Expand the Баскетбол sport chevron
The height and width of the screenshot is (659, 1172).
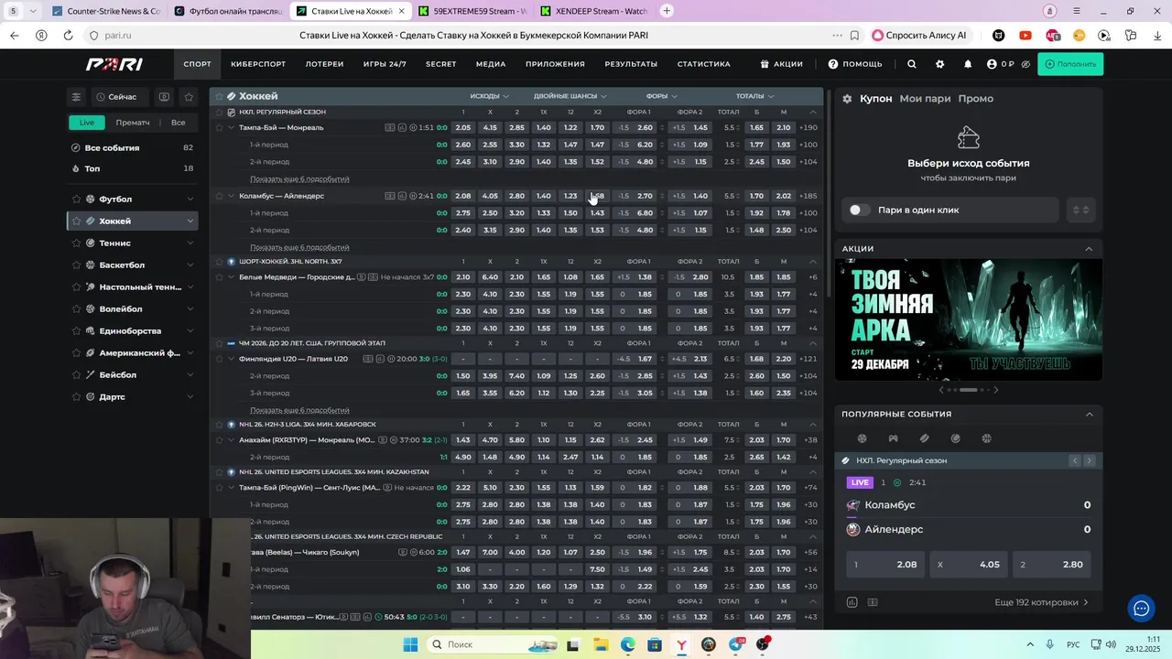190,265
